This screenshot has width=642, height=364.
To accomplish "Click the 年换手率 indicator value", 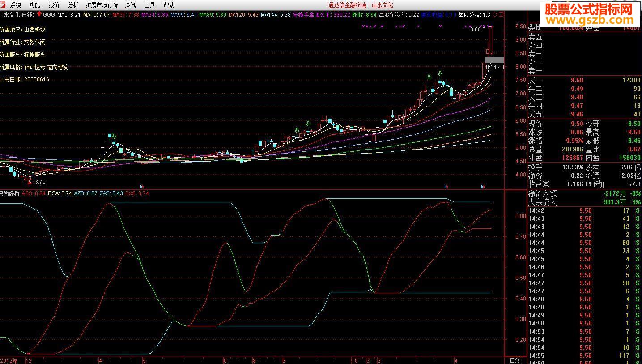I will [321, 14].
